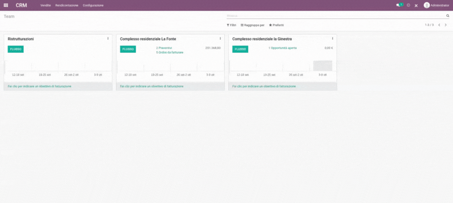
Task: Open the Rendicontazione menu
Action: tap(67, 5)
